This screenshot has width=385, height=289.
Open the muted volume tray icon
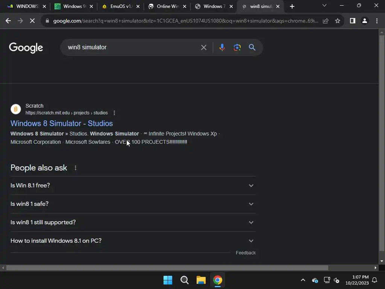(x=336, y=280)
